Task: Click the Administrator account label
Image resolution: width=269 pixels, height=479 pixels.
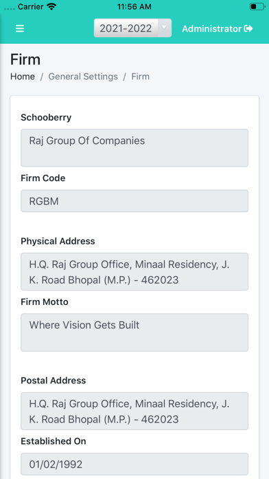Action: click(x=212, y=28)
